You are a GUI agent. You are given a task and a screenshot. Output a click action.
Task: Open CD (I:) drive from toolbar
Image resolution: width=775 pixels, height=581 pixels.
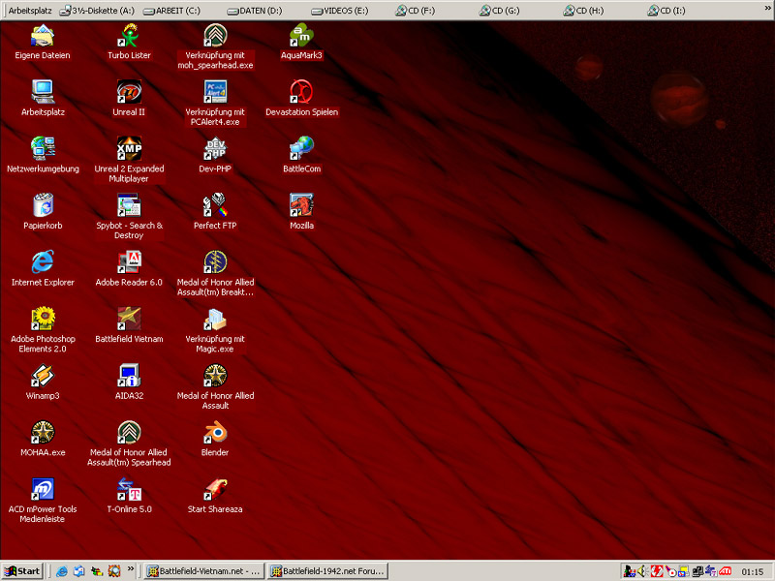(666, 11)
